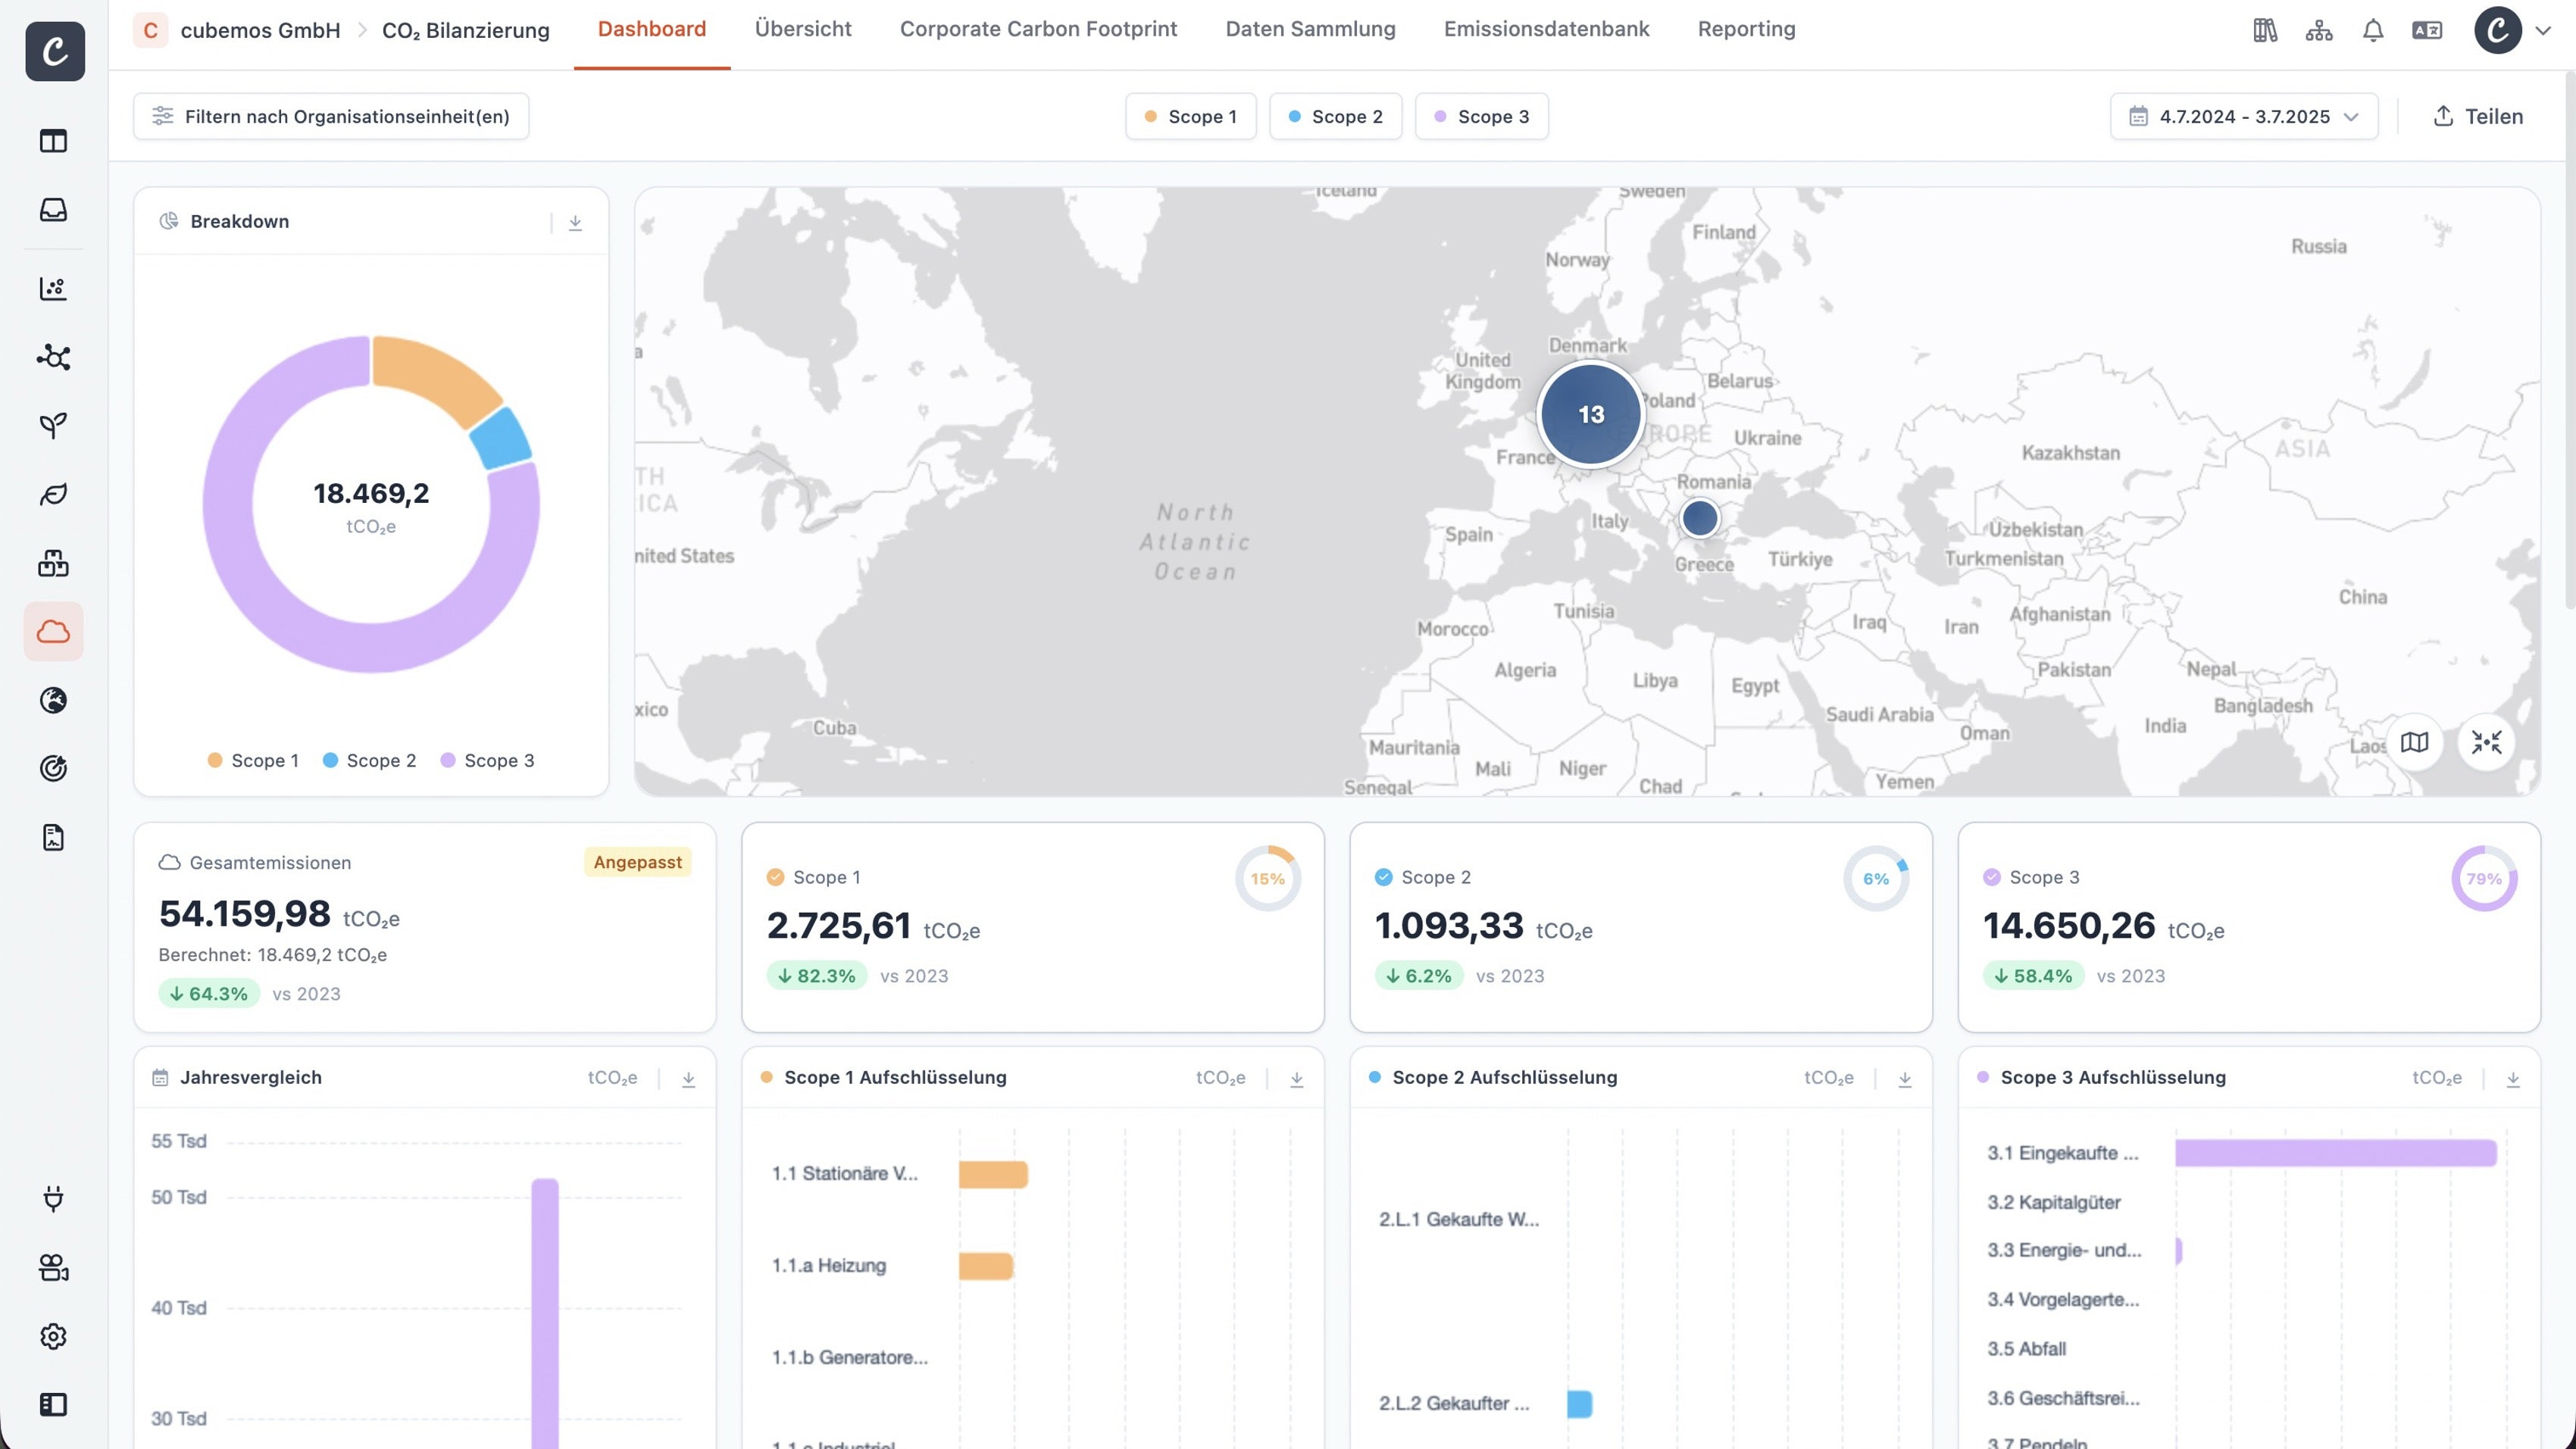2576x1449 pixels.
Task: Open notifications bell
Action: 2372,31
